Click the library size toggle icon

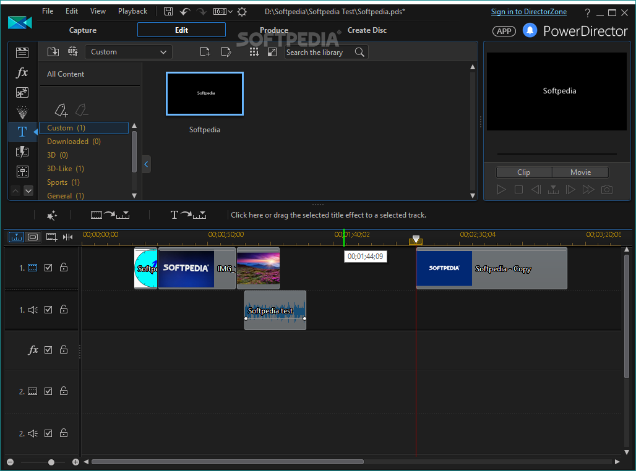[x=272, y=52]
